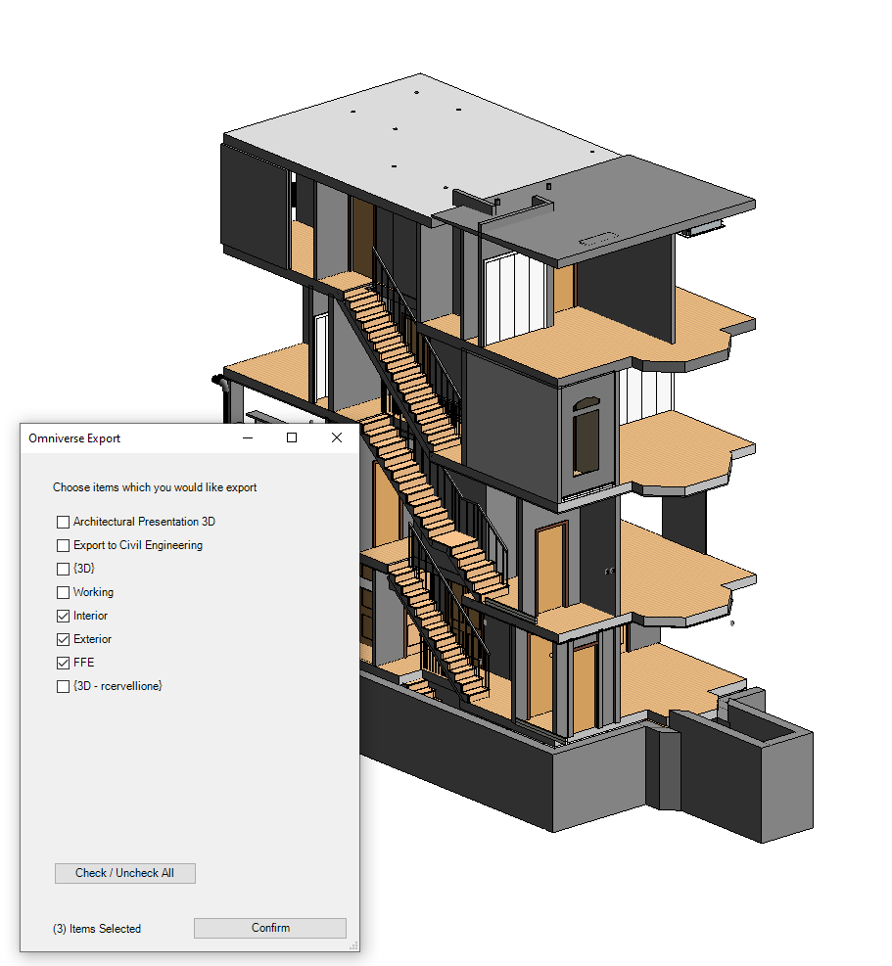Uncheck the Interior view checkbox
The image size is (892, 966).
(63, 616)
